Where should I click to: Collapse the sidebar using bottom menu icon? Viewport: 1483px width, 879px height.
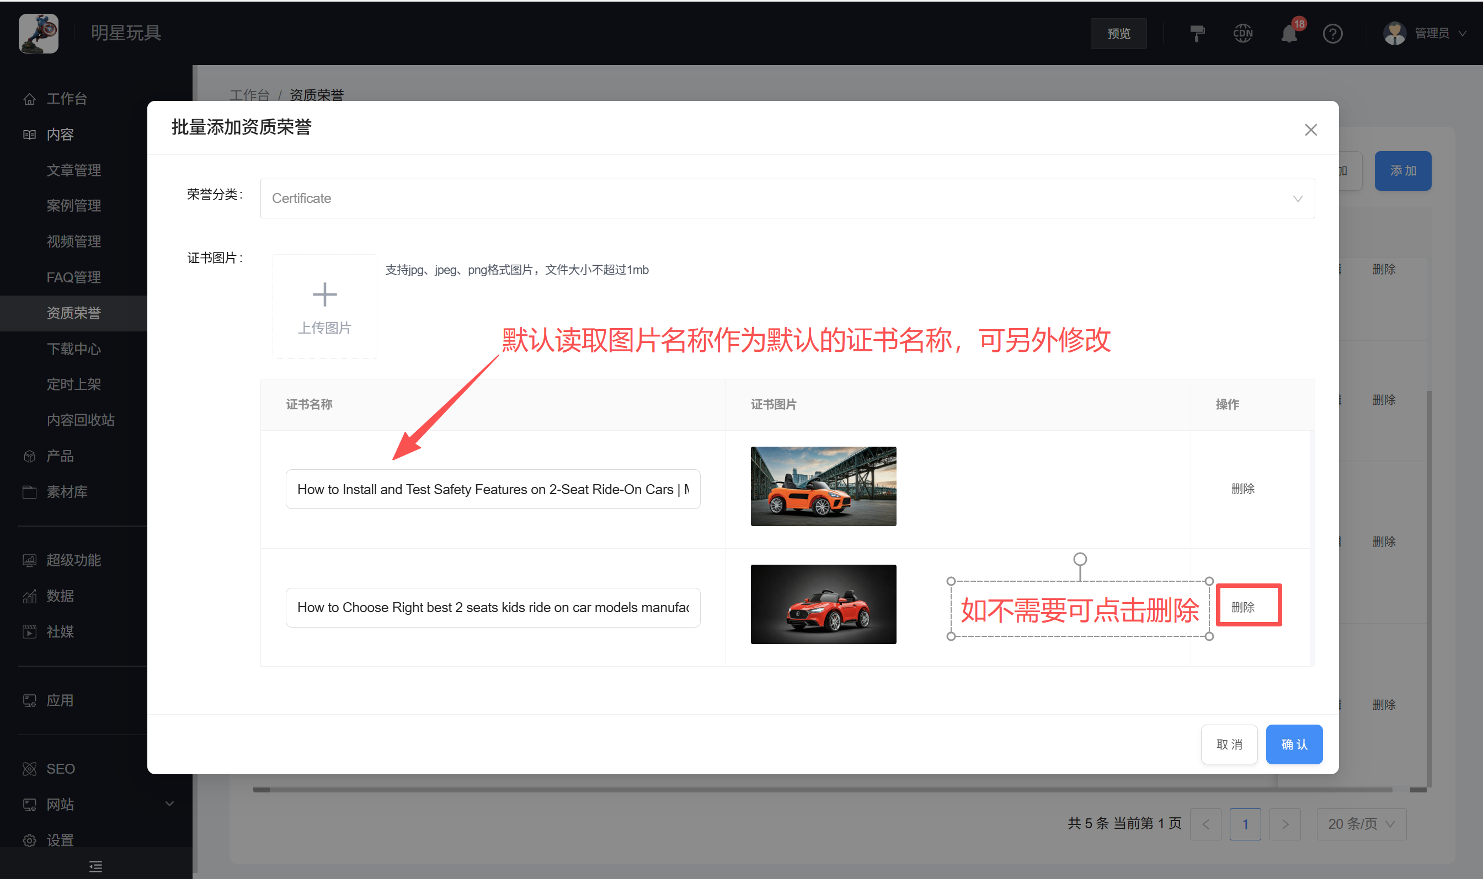pos(95,866)
